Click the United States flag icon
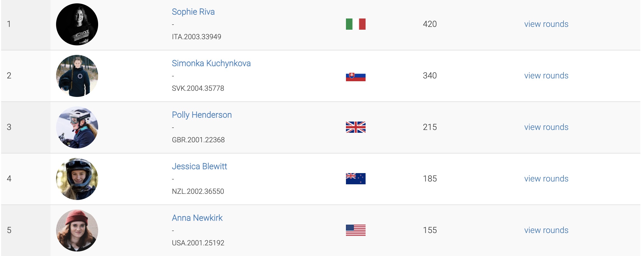This screenshot has height=256, width=642. [355, 230]
